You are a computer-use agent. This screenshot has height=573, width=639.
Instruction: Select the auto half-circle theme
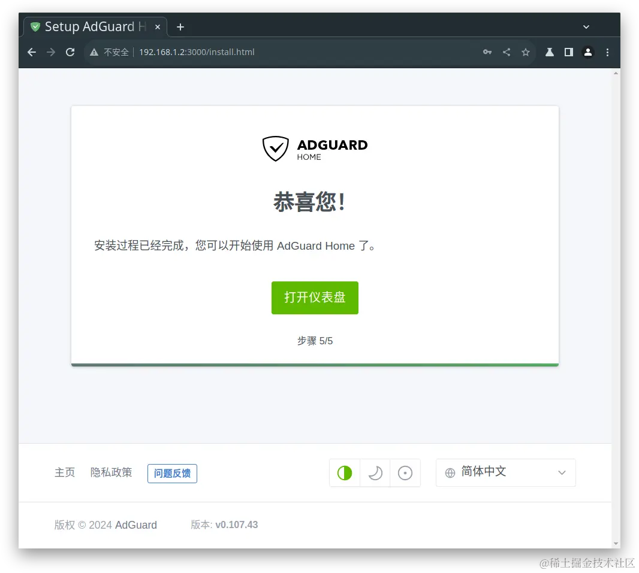pos(344,473)
